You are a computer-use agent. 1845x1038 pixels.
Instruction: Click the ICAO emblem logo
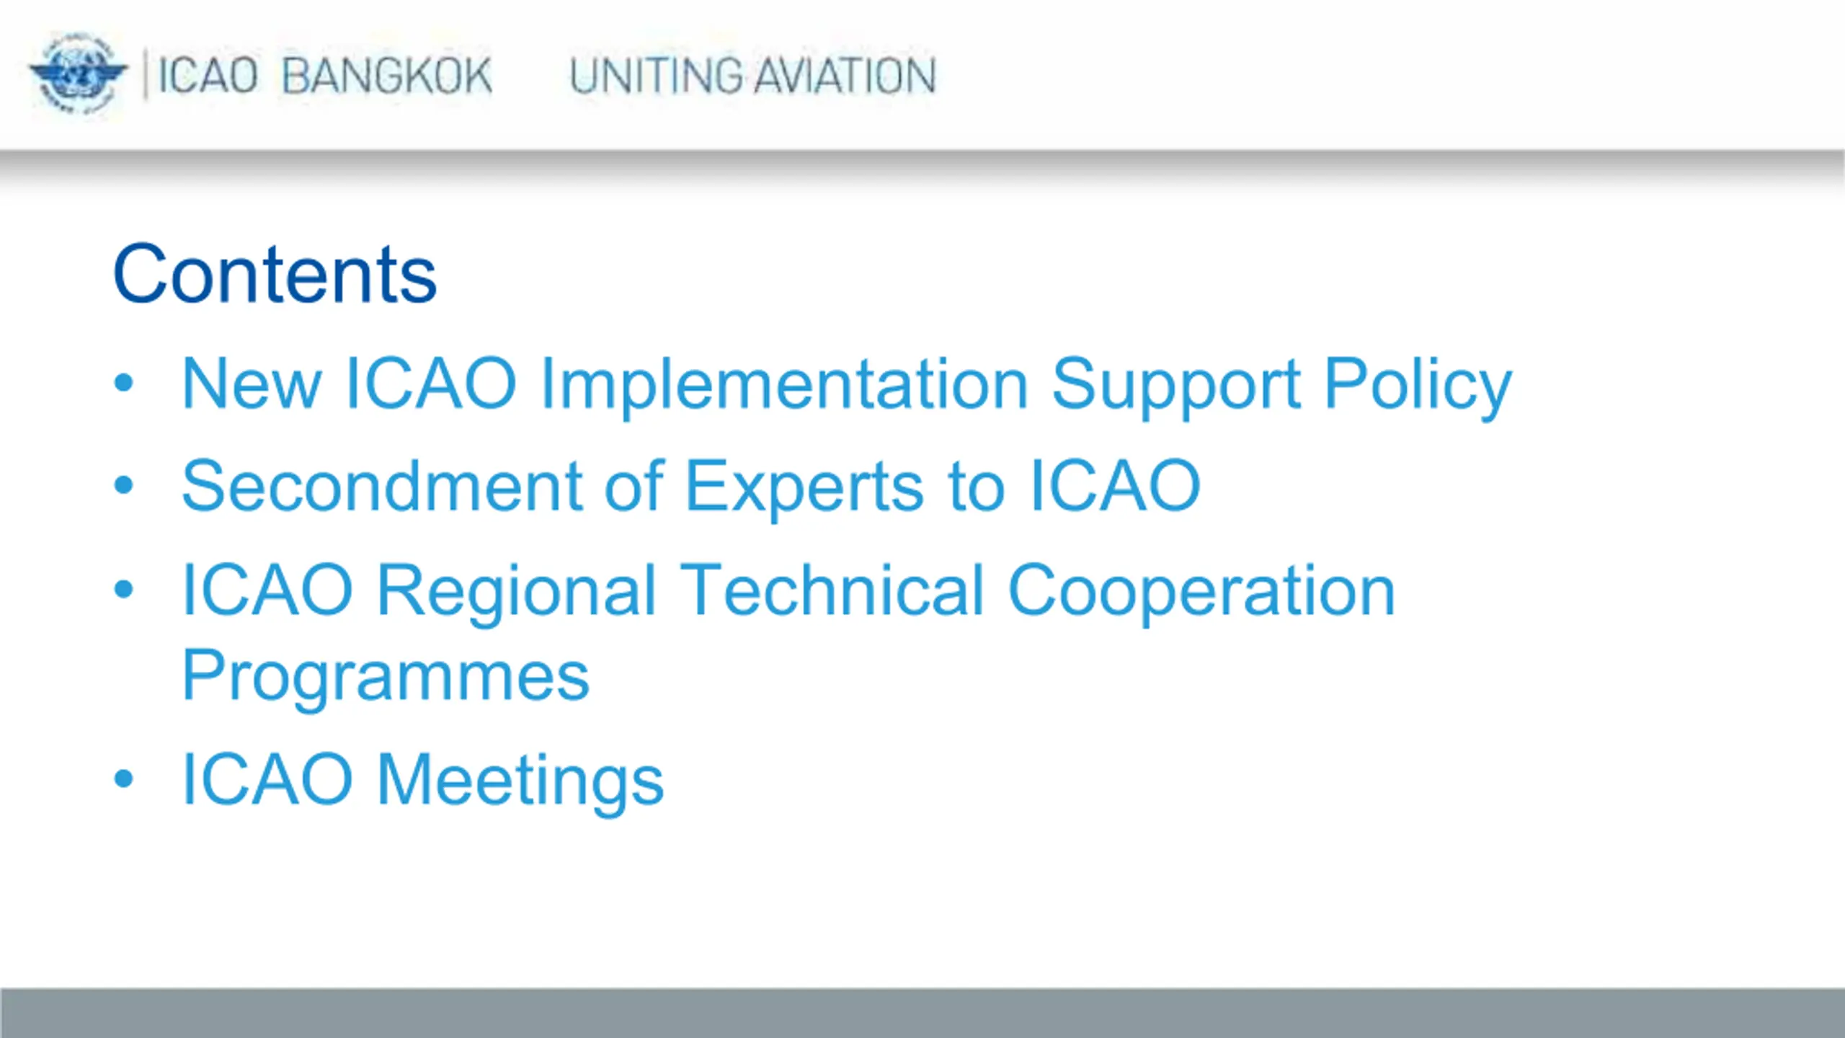(x=78, y=74)
